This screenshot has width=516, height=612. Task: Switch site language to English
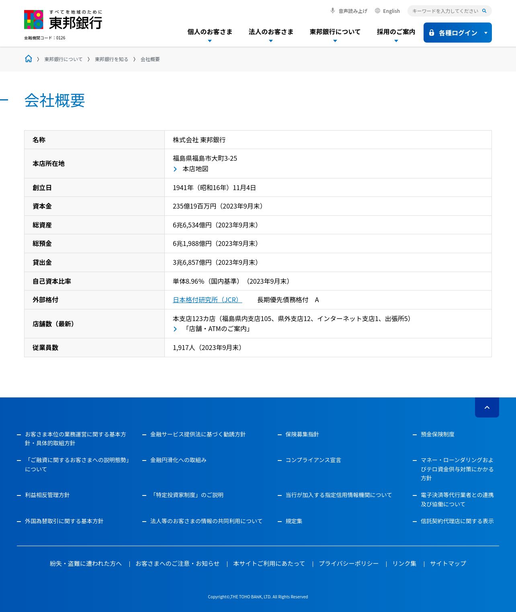pos(391,11)
